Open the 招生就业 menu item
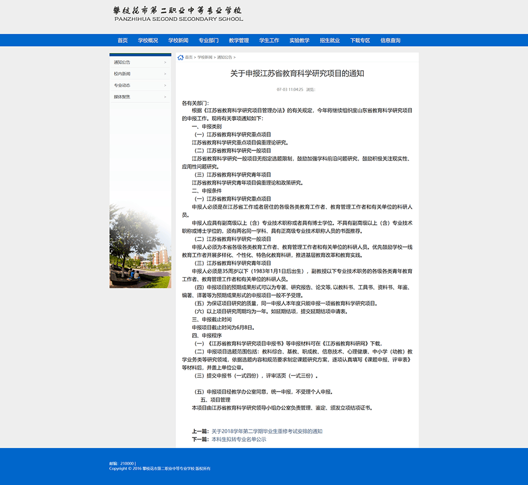Image resolution: width=528 pixels, height=485 pixels. pos(329,40)
